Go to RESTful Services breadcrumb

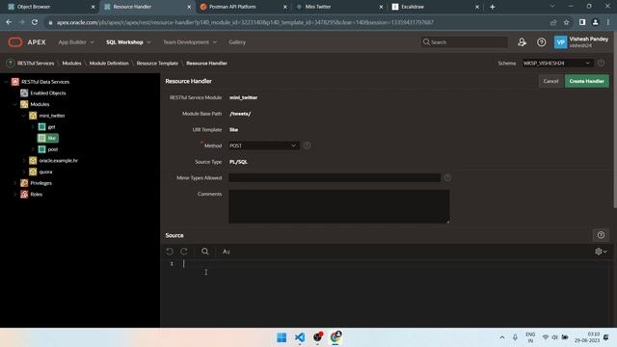(36, 63)
